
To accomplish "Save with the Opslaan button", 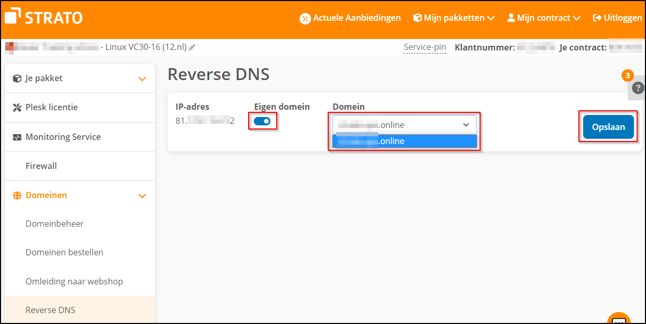I will tap(608, 127).
